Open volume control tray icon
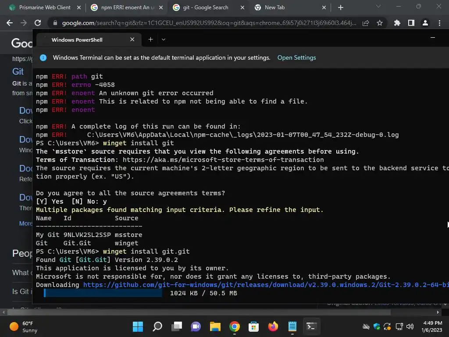Viewport: 449px width, 337px height. [410, 326]
